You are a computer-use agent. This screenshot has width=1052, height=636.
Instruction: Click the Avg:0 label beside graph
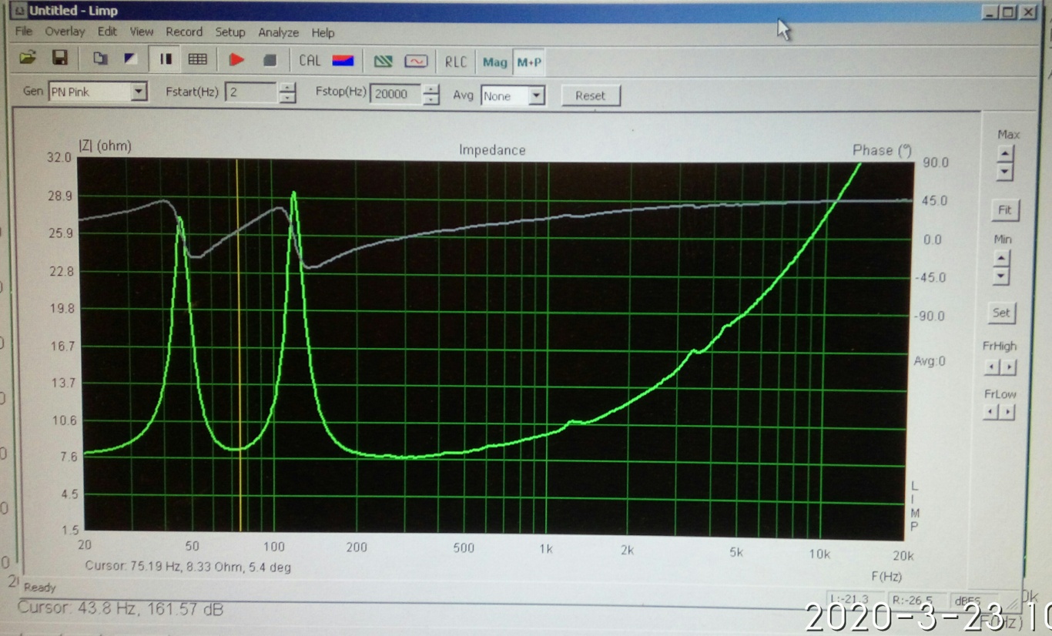pos(930,360)
